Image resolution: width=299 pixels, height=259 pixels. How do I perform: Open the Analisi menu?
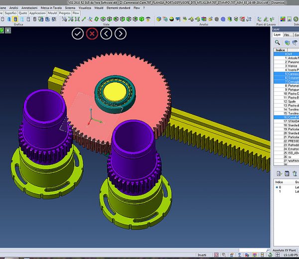click(14, 8)
